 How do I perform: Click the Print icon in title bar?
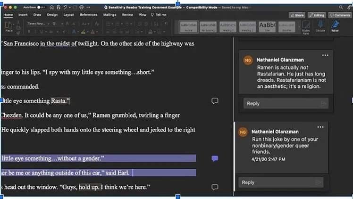(x=82, y=8)
